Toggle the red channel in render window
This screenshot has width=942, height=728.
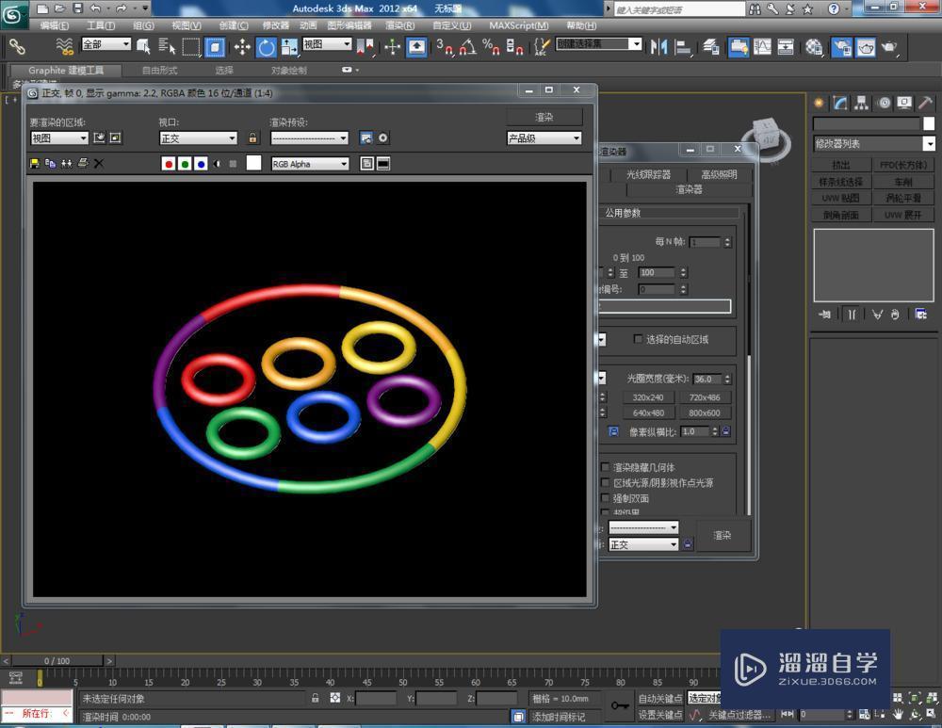[169, 163]
